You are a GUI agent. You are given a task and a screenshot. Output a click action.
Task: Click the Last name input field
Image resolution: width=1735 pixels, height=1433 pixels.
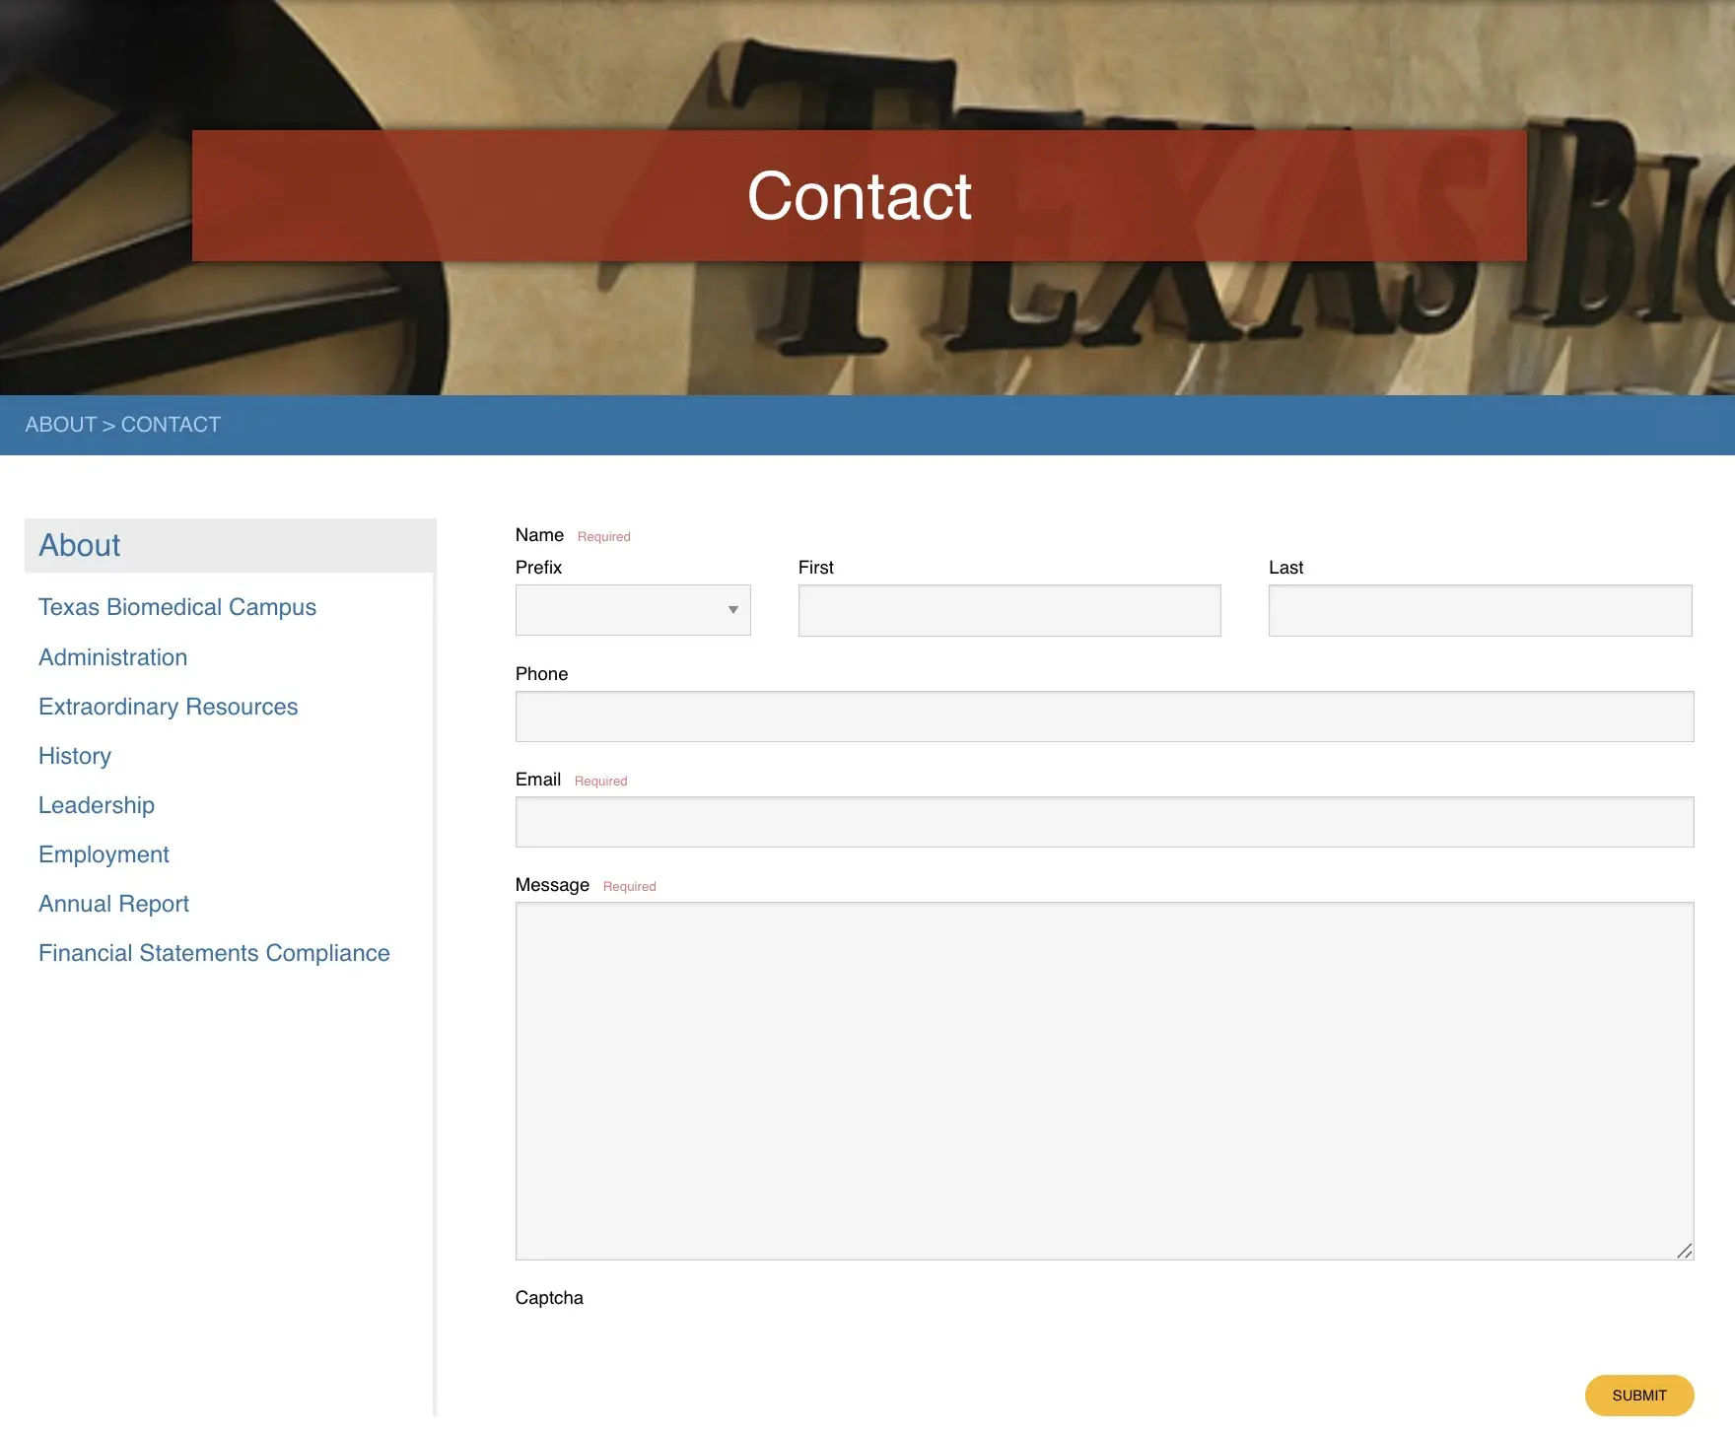(1481, 610)
